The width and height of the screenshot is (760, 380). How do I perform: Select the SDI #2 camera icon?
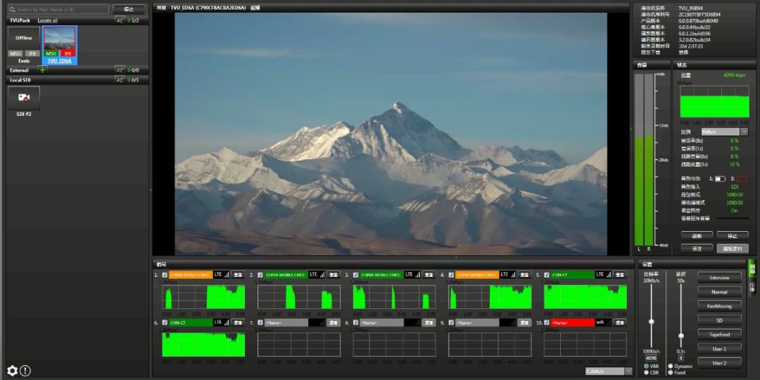coord(24,98)
